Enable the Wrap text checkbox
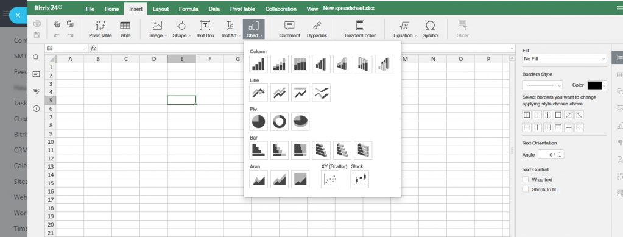Image resolution: width=623 pixels, height=237 pixels. coord(526,179)
